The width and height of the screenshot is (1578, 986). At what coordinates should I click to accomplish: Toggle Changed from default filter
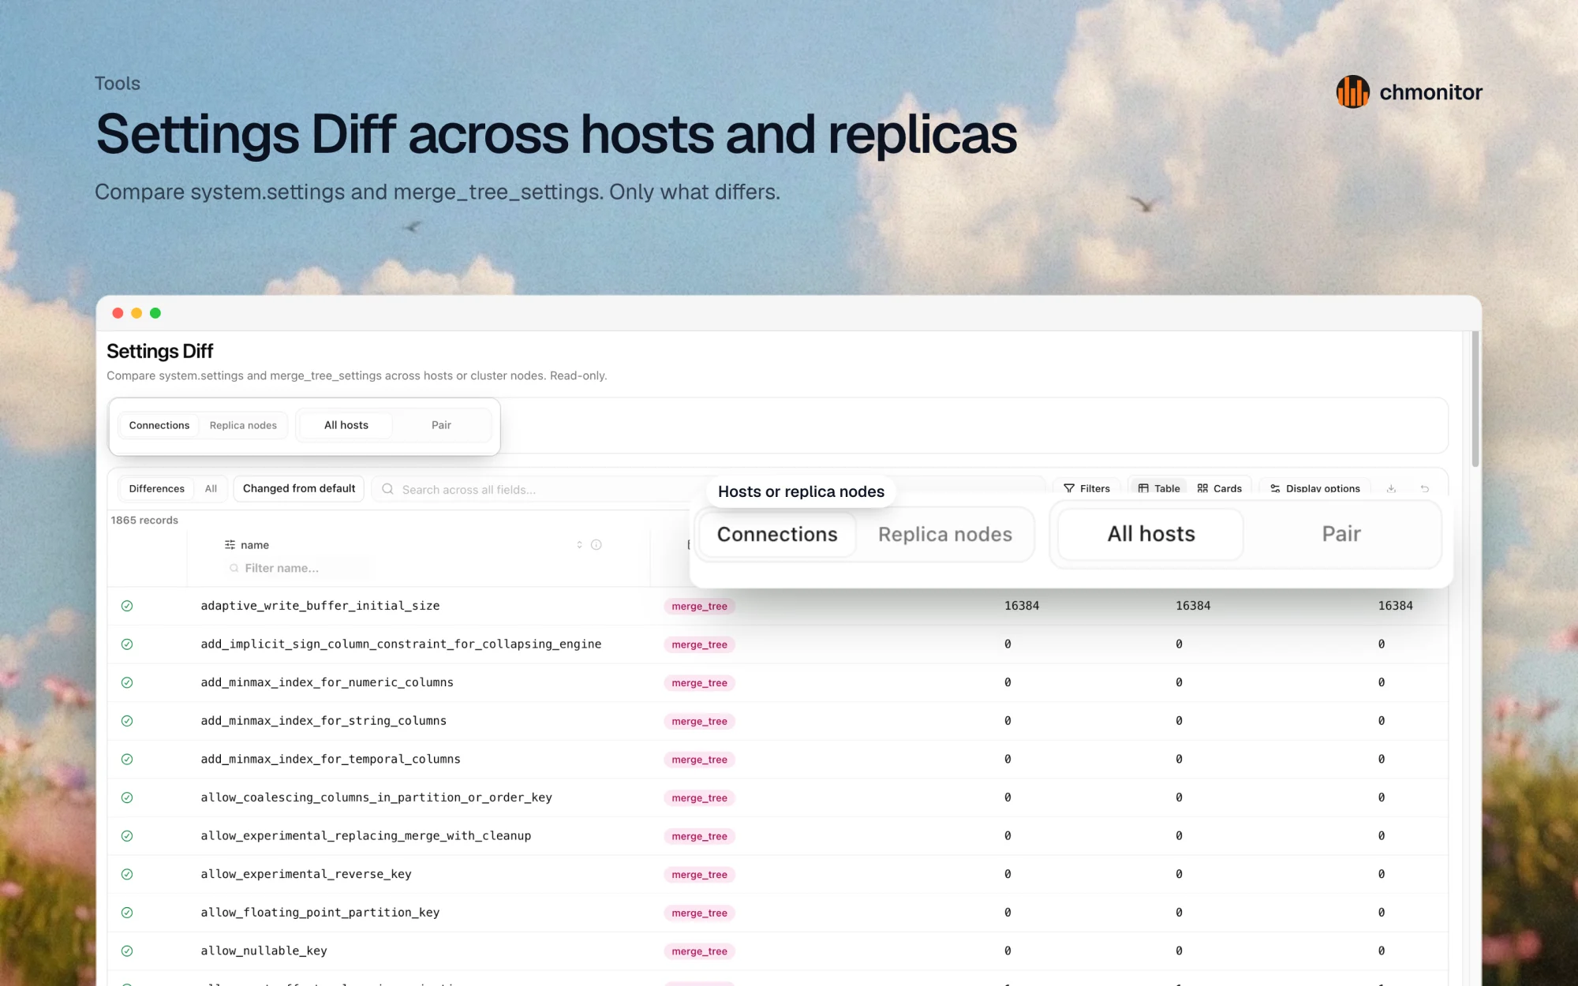click(299, 488)
